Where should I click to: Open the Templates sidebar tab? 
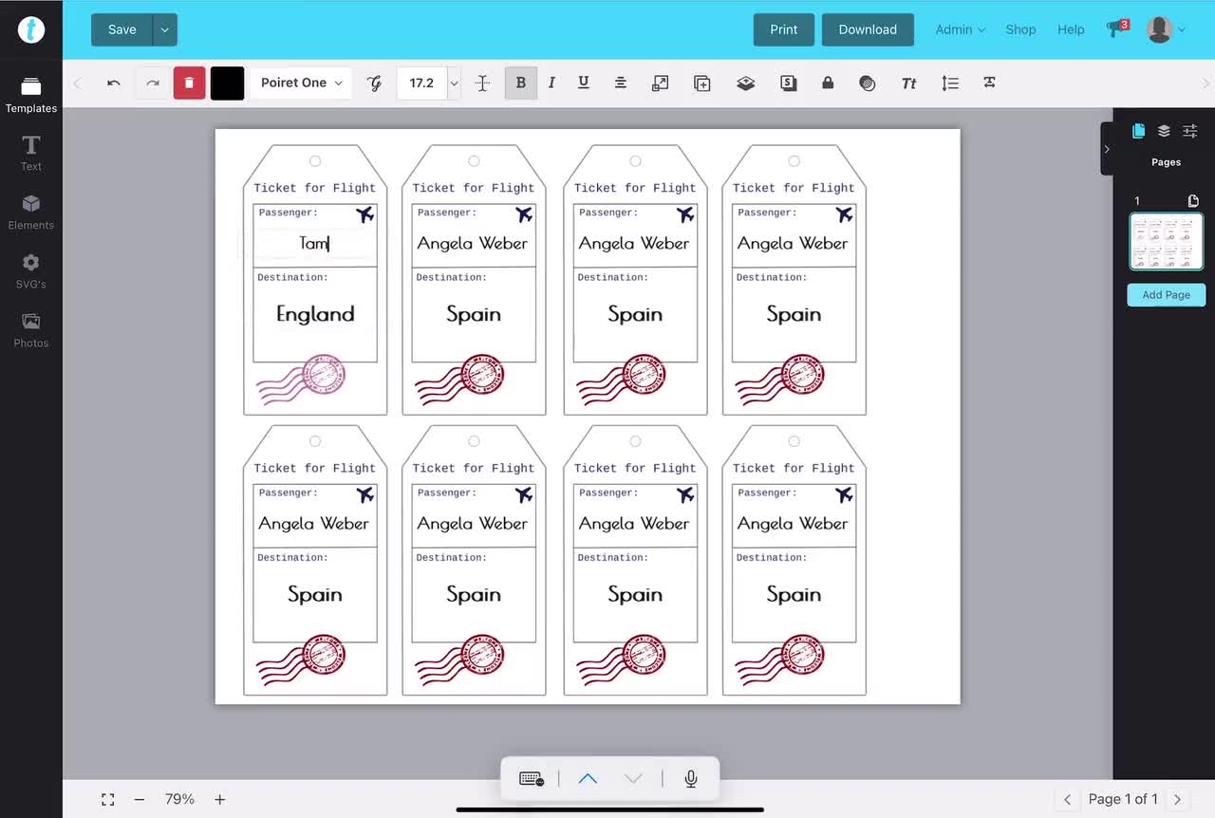[31, 96]
